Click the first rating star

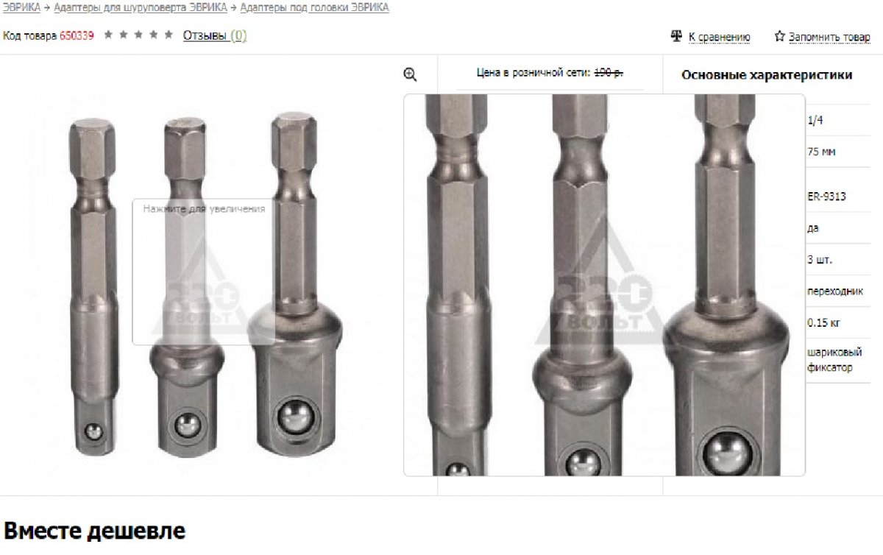(109, 35)
